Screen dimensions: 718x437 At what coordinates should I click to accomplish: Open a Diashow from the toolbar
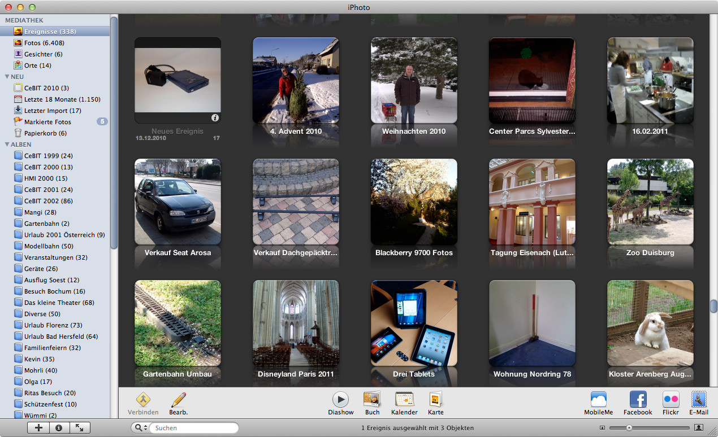pos(340,402)
